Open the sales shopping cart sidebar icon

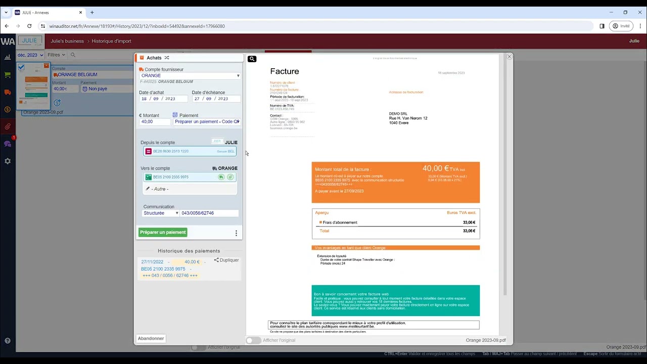coord(8,75)
